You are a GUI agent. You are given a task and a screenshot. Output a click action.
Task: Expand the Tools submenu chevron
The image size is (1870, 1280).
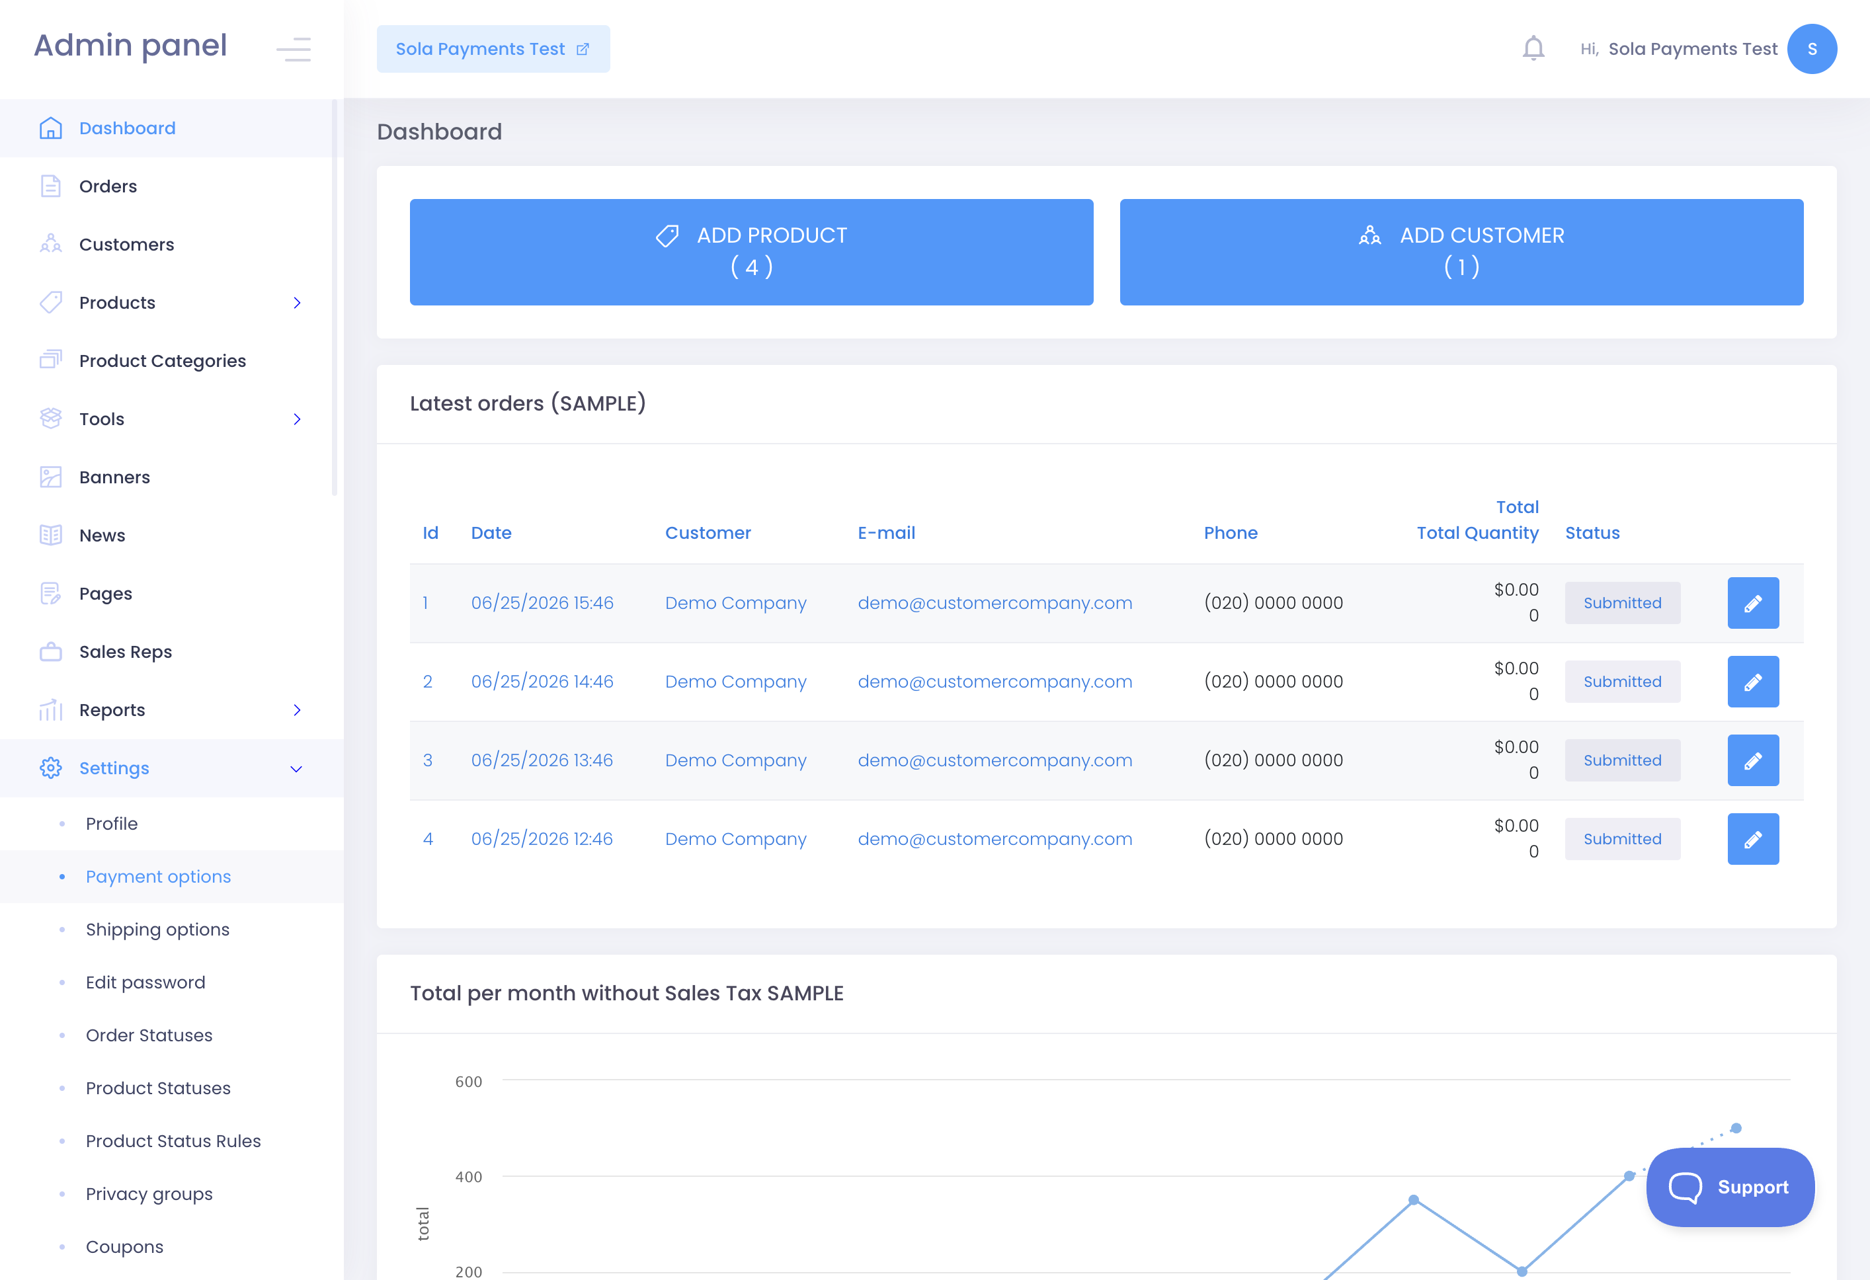point(297,419)
